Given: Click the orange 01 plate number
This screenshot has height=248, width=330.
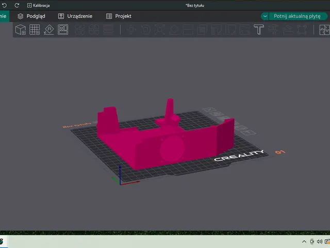Looking at the screenshot, I should pos(280,152).
